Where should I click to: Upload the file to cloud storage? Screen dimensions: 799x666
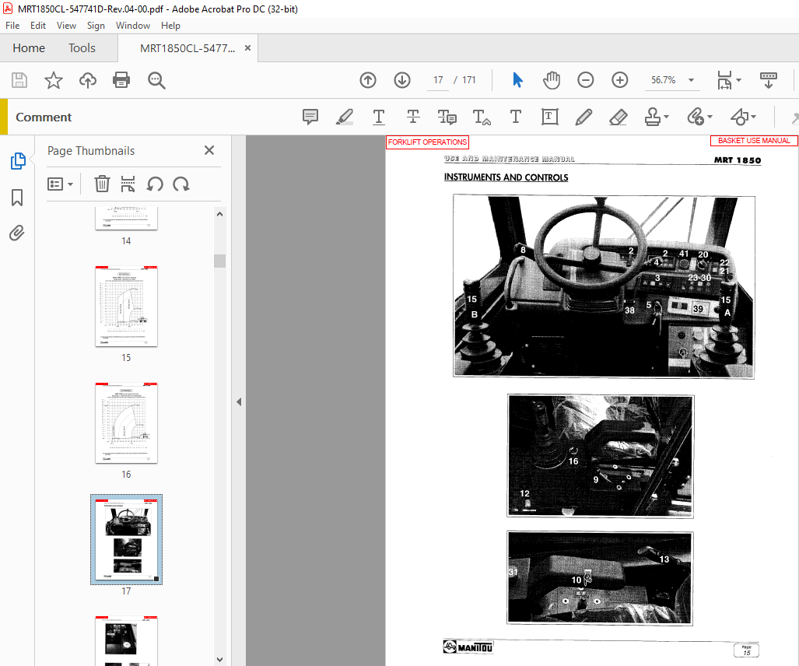point(88,80)
